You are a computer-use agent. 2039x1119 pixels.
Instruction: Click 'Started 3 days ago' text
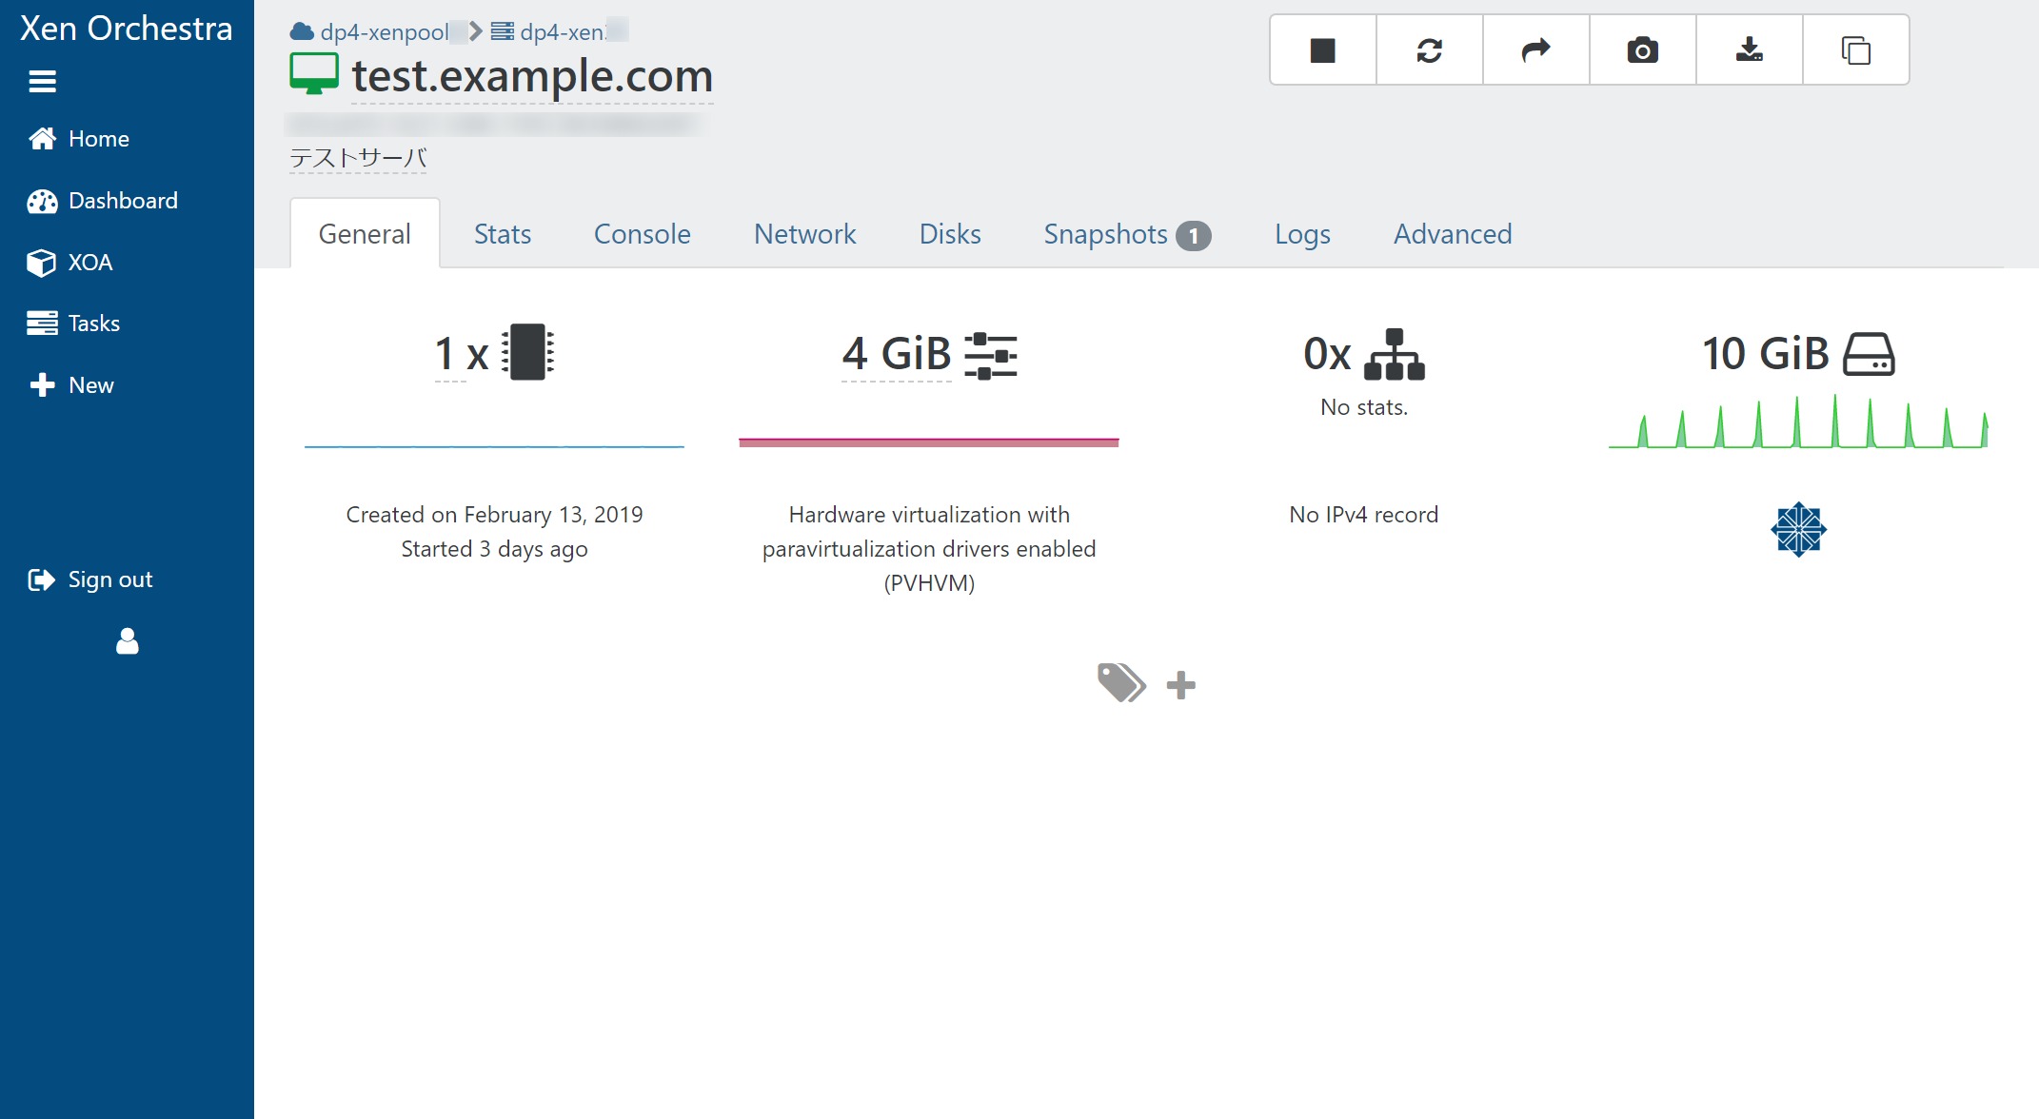(494, 549)
